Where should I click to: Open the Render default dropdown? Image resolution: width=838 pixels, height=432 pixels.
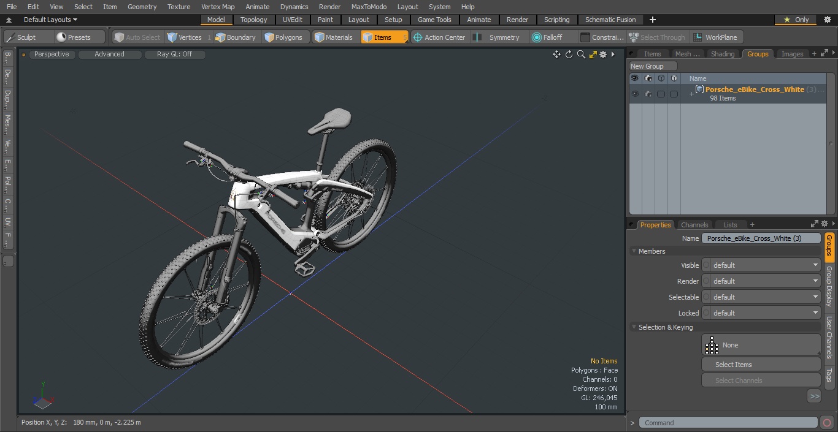(766, 281)
